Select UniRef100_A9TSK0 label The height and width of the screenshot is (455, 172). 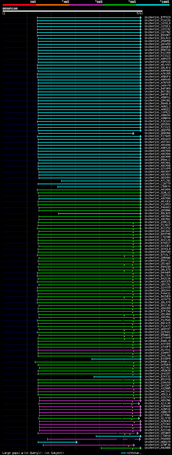157,142
